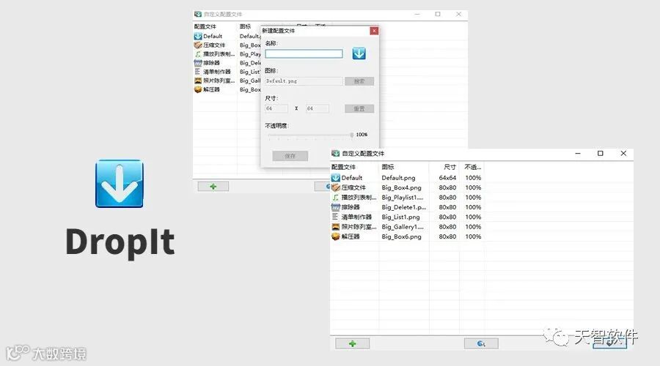Screen dimensions: 660x366
Task: Sort by 不透... column header in front window
Action: click(472, 167)
